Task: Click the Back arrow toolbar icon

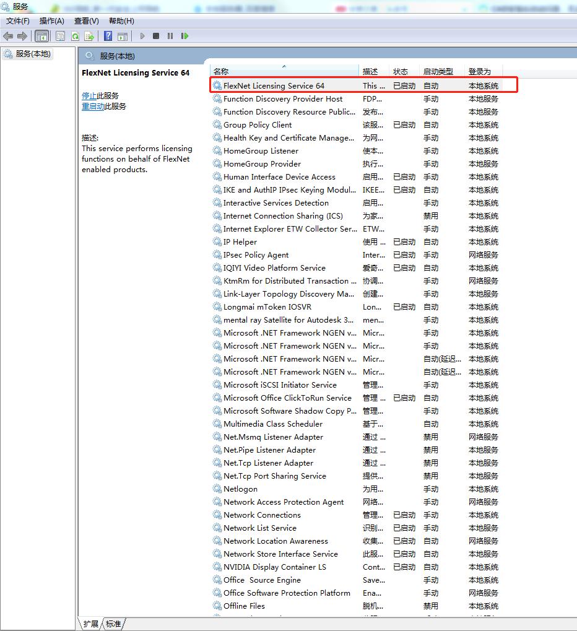Action: tap(8, 36)
